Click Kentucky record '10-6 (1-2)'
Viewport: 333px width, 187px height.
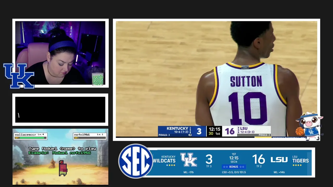pos(181,132)
